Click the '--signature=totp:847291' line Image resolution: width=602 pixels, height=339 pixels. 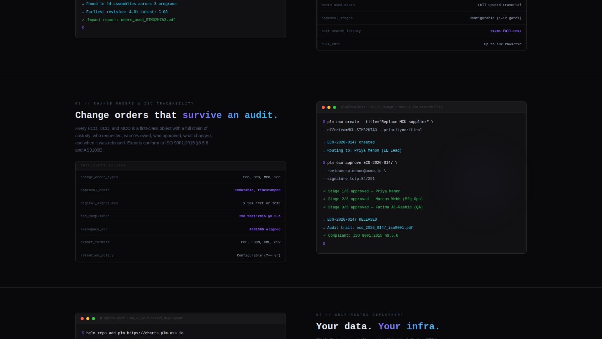point(349,179)
